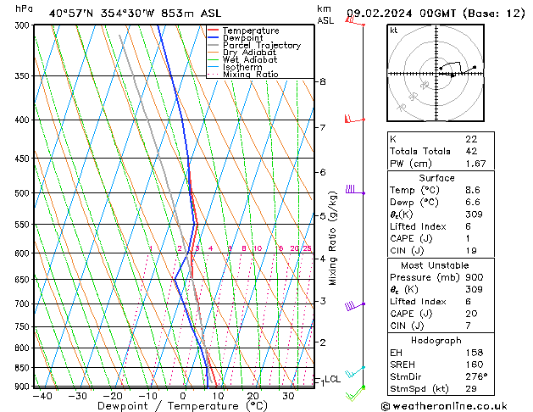
Task: Click the Dewpoint / Temperature (°C) axis title
Action: [182, 406]
